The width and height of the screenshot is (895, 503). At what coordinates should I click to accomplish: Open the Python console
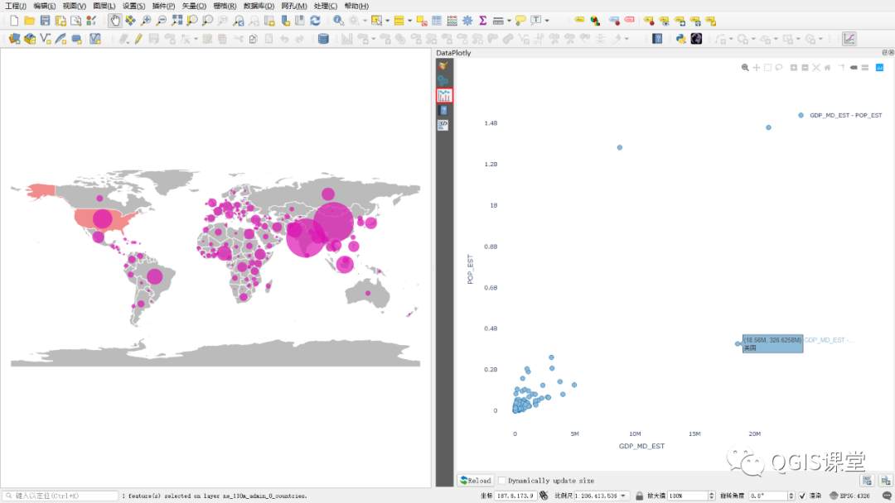click(x=680, y=39)
